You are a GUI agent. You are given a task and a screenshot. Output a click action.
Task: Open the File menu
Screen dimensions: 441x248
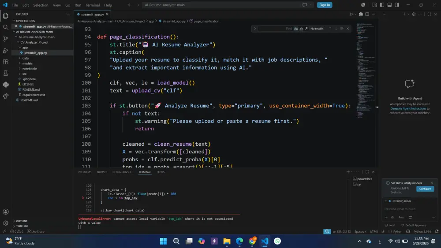15,5
